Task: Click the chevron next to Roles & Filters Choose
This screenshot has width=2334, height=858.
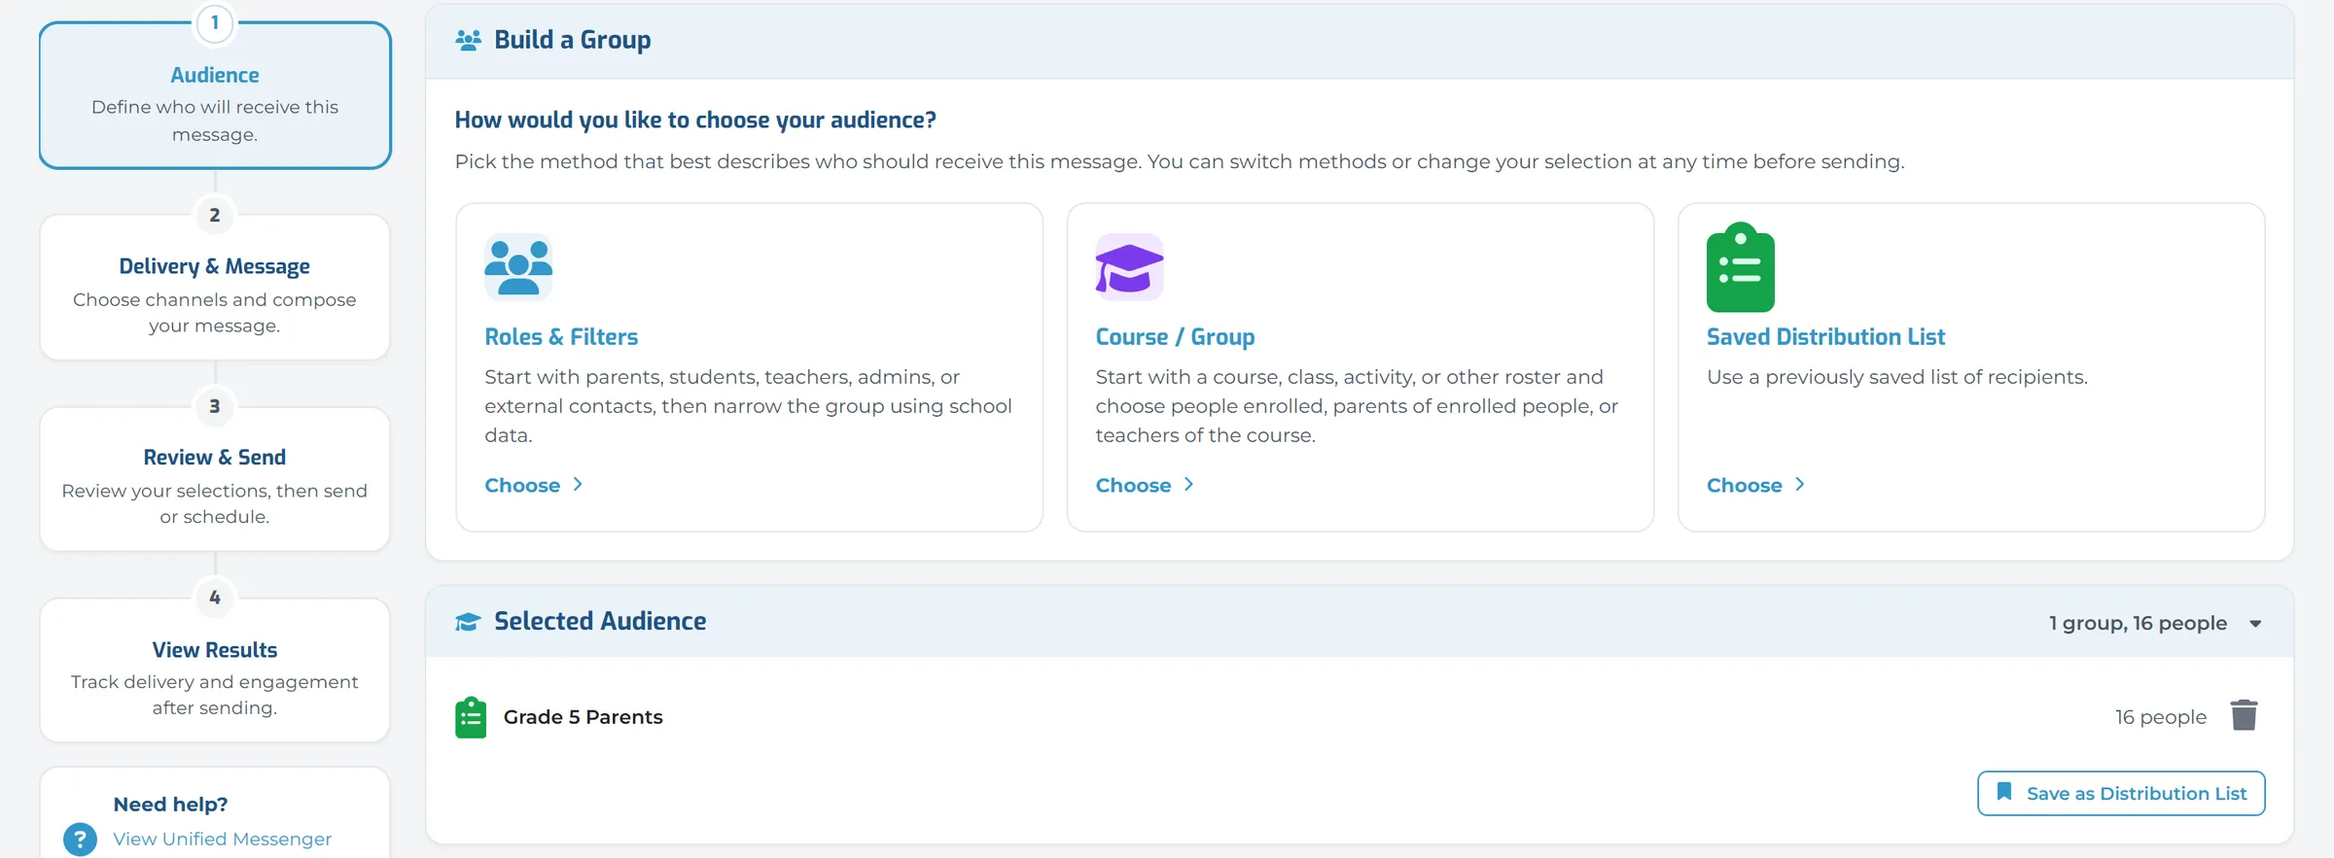Action: click(578, 484)
